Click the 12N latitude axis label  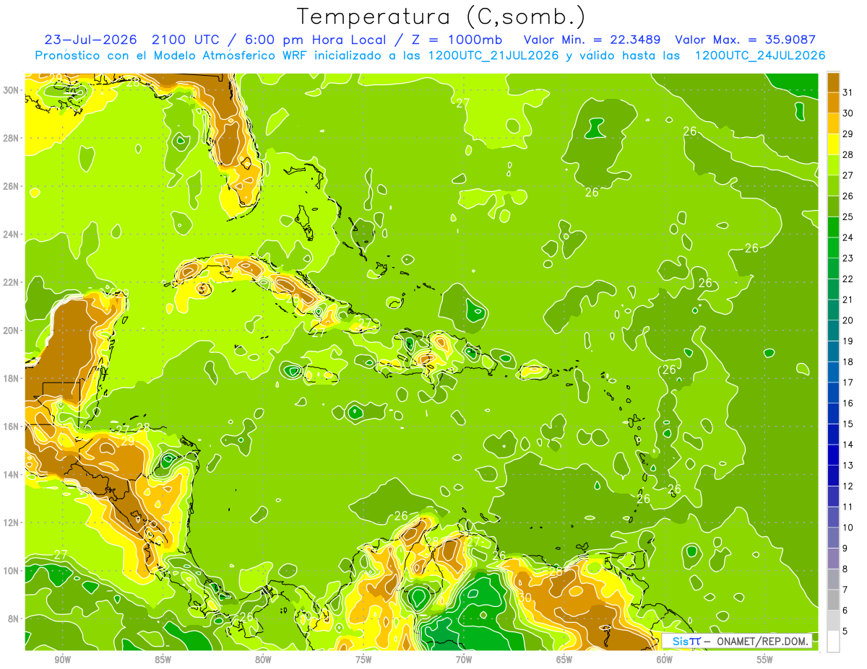(11, 522)
